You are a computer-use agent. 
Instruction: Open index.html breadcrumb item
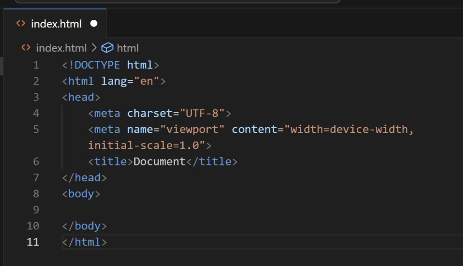click(61, 48)
